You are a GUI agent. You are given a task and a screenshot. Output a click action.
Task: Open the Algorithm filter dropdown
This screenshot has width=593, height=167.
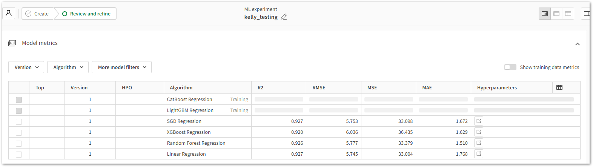coord(68,67)
